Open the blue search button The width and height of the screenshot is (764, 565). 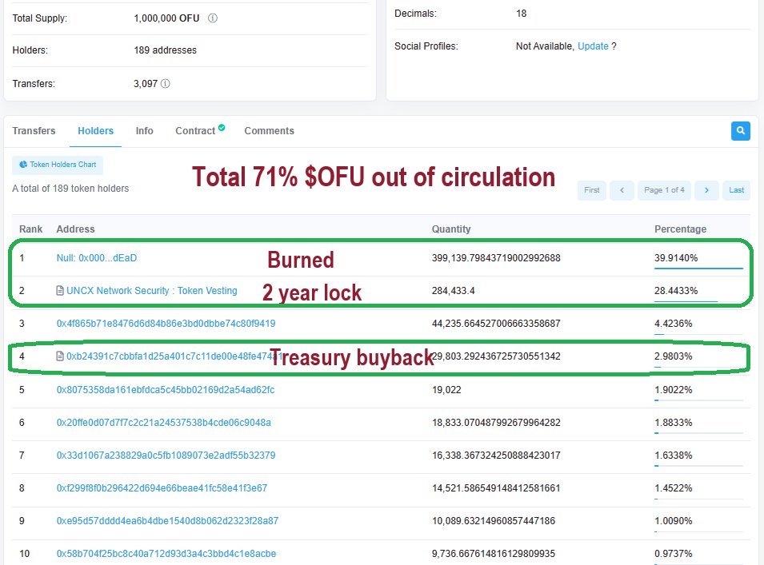[740, 130]
